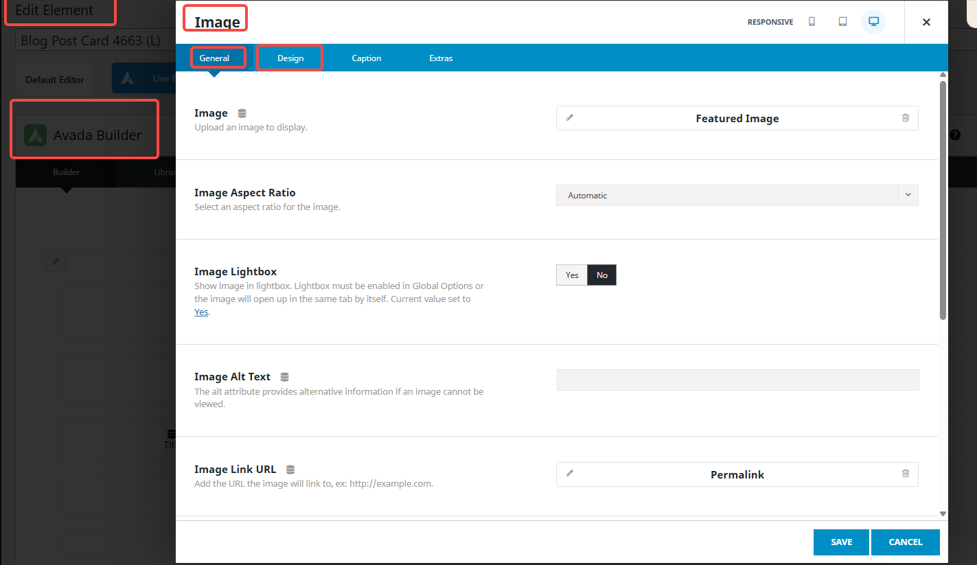The width and height of the screenshot is (977, 565).
Task: Delete the Featured Image dynamic value
Action: click(905, 118)
